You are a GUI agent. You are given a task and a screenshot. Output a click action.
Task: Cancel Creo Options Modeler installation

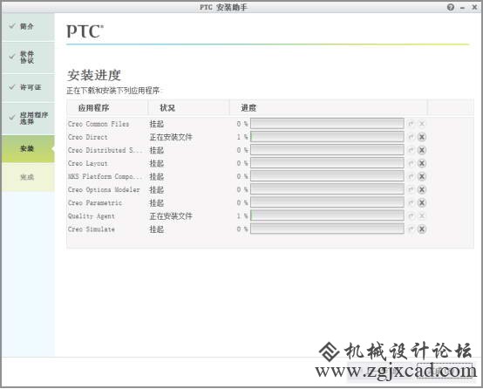(422, 189)
